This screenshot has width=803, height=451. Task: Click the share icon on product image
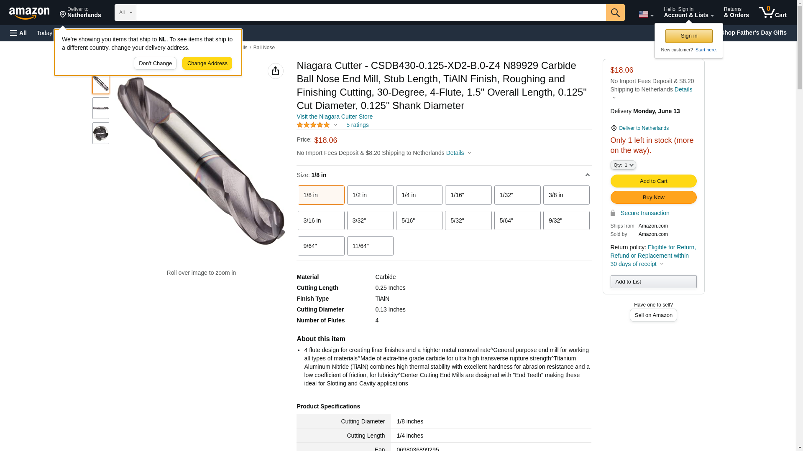coord(275,71)
